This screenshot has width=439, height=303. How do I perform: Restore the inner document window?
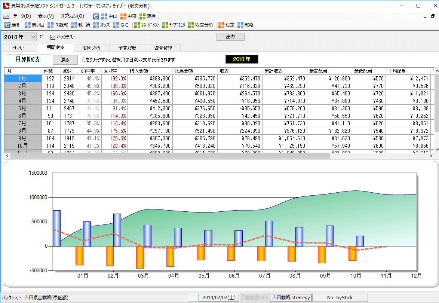coord(433,16)
